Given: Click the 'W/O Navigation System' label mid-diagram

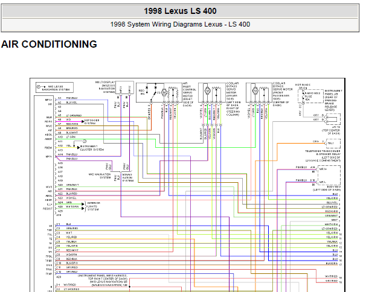Looking at the screenshot, I should (100, 176).
